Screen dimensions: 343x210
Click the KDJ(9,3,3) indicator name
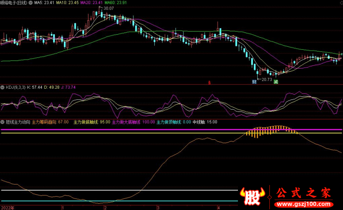[x=15, y=87]
